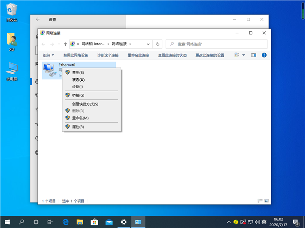Expand the address bar history dropdown arrow
The height and width of the screenshot is (228, 305).
click(149, 44)
